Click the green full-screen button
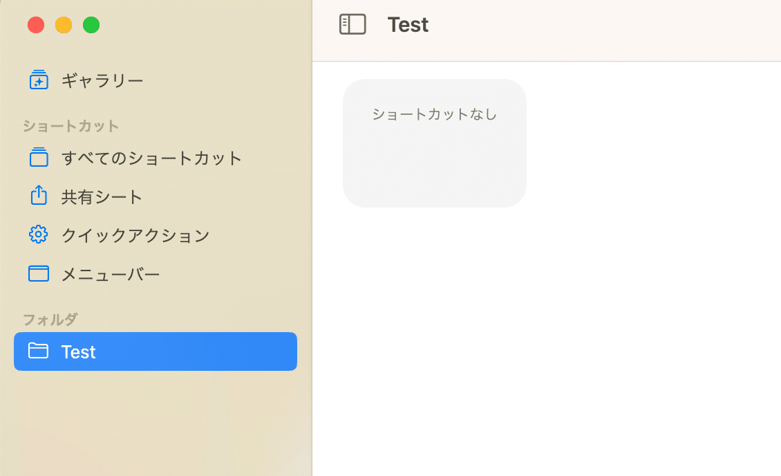The width and height of the screenshot is (781, 476). coord(91,25)
